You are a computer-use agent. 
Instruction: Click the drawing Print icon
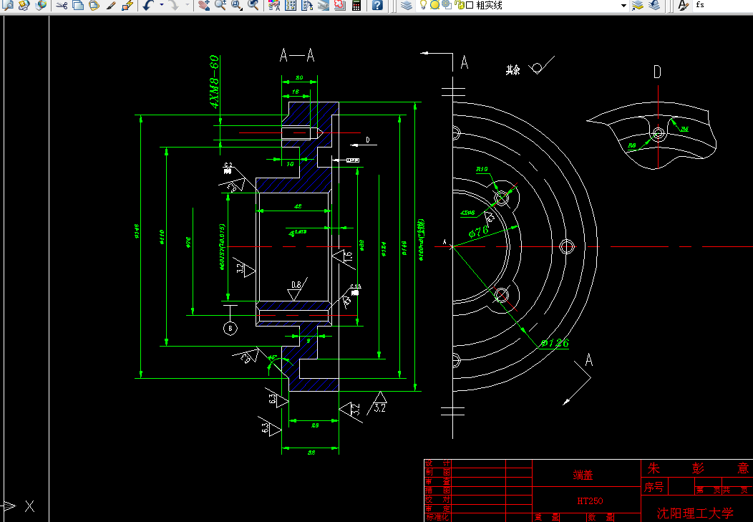coord(324,6)
